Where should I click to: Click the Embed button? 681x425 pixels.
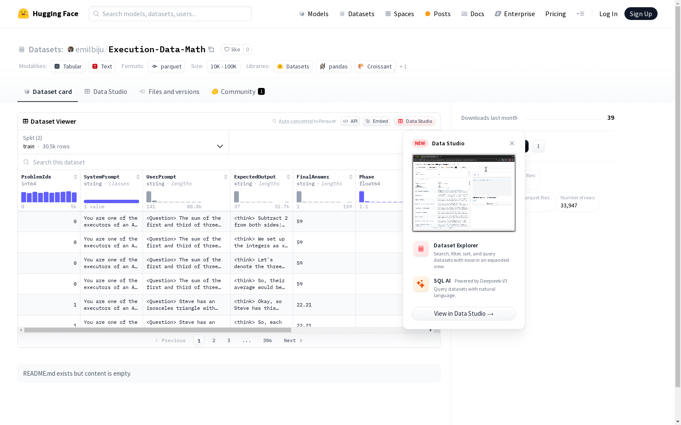pyautogui.click(x=377, y=121)
